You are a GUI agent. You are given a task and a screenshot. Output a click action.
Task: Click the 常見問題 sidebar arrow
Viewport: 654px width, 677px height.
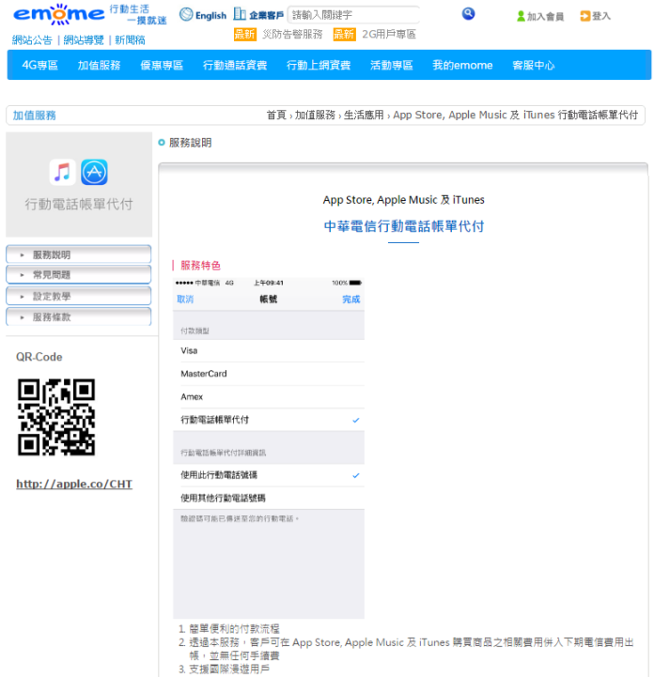22,275
